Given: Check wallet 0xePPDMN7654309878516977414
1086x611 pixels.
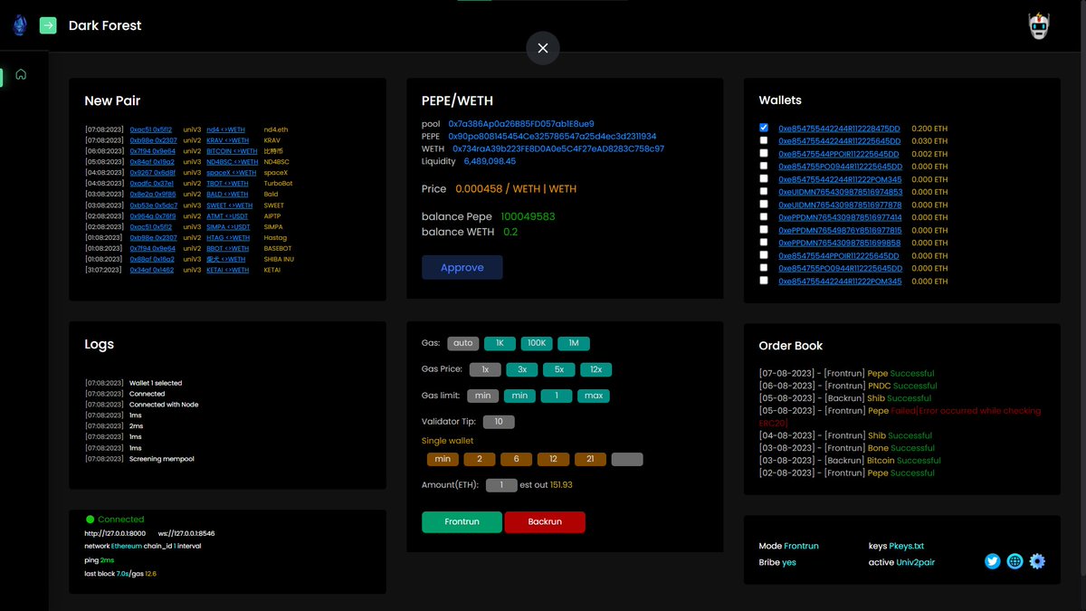Looking at the screenshot, I should click(764, 216).
